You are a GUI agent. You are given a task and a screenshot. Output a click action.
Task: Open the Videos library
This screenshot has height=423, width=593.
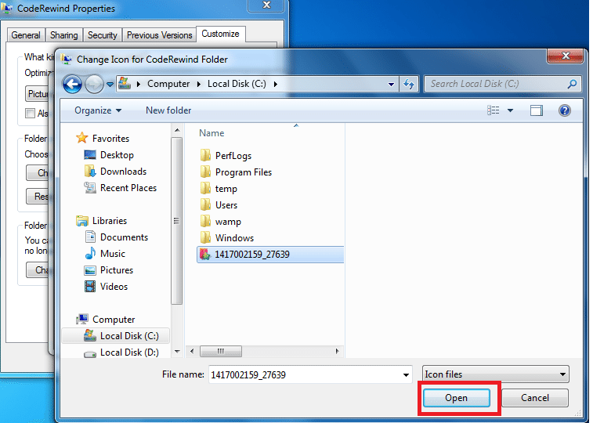[x=114, y=287]
